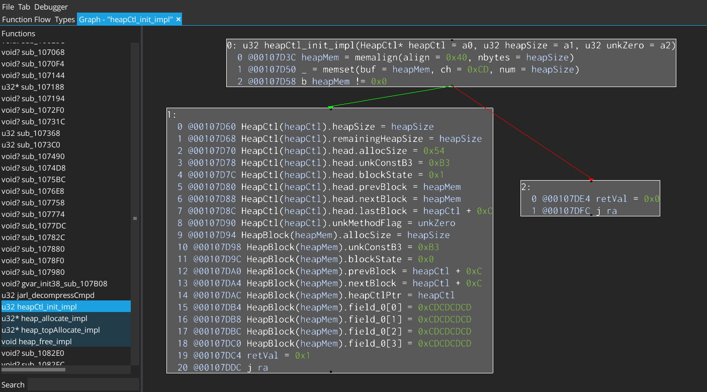The width and height of the screenshot is (707, 392).
Task: Click retVal = 0x0 line in block 2
Action: click(x=595, y=199)
